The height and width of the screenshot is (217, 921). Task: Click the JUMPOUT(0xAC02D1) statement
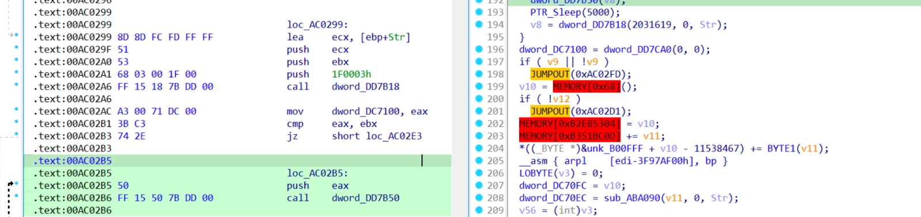(x=580, y=111)
